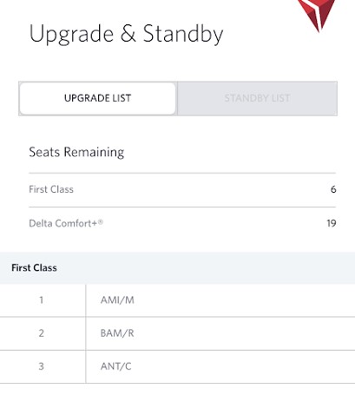Tap the Seats Remaining heading
The width and height of the screenshot is (355, 408).
pos(76,152)
